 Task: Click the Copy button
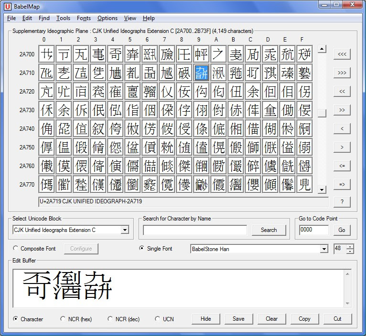point(305,319)
